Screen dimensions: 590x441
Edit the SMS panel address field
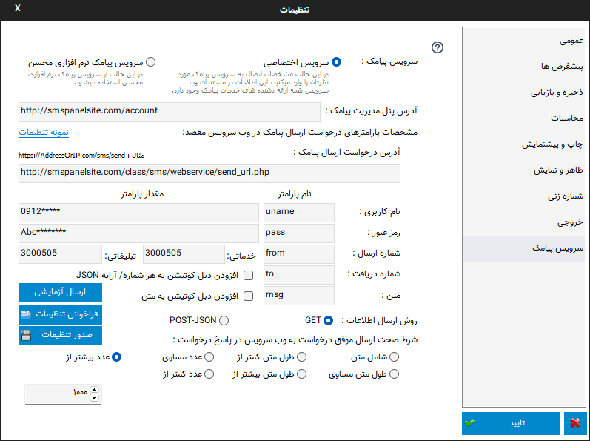pyautogui.click(x=170, y=112)
